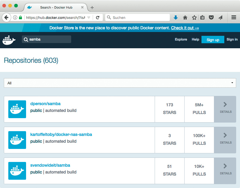Reload the page with the refresh icon
Viewport: 240px width, 188px height.
point(97,17)
